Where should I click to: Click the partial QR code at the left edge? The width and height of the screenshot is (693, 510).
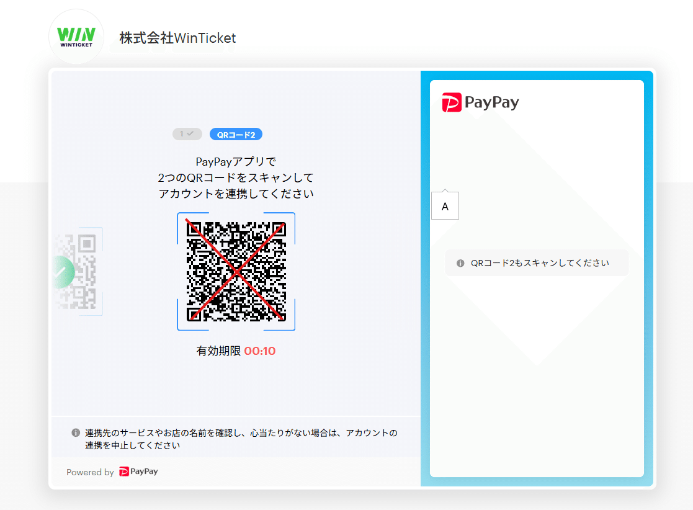tap(76, 271)
